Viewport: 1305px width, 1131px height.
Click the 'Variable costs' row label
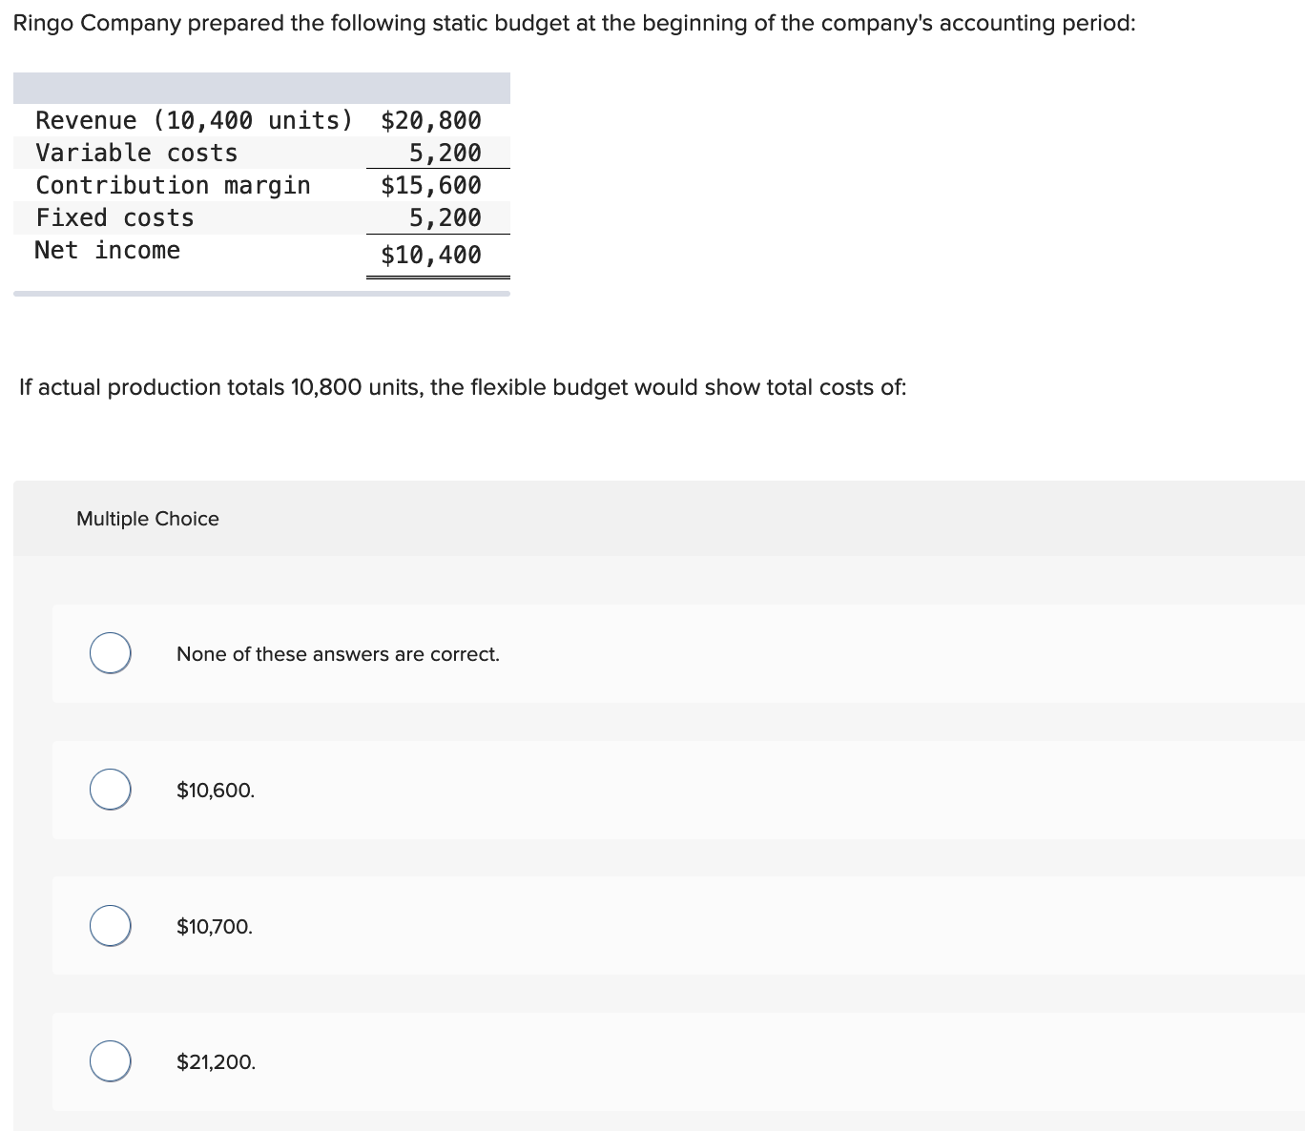[x=136, y=153]
